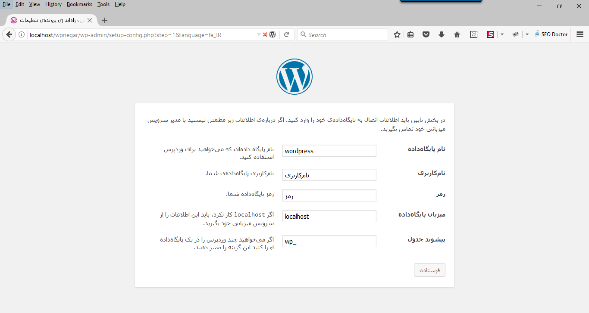This screenshot has width=589, height=313.
Task: Click the WordPress icon in address bar
Action: [273, 34]
